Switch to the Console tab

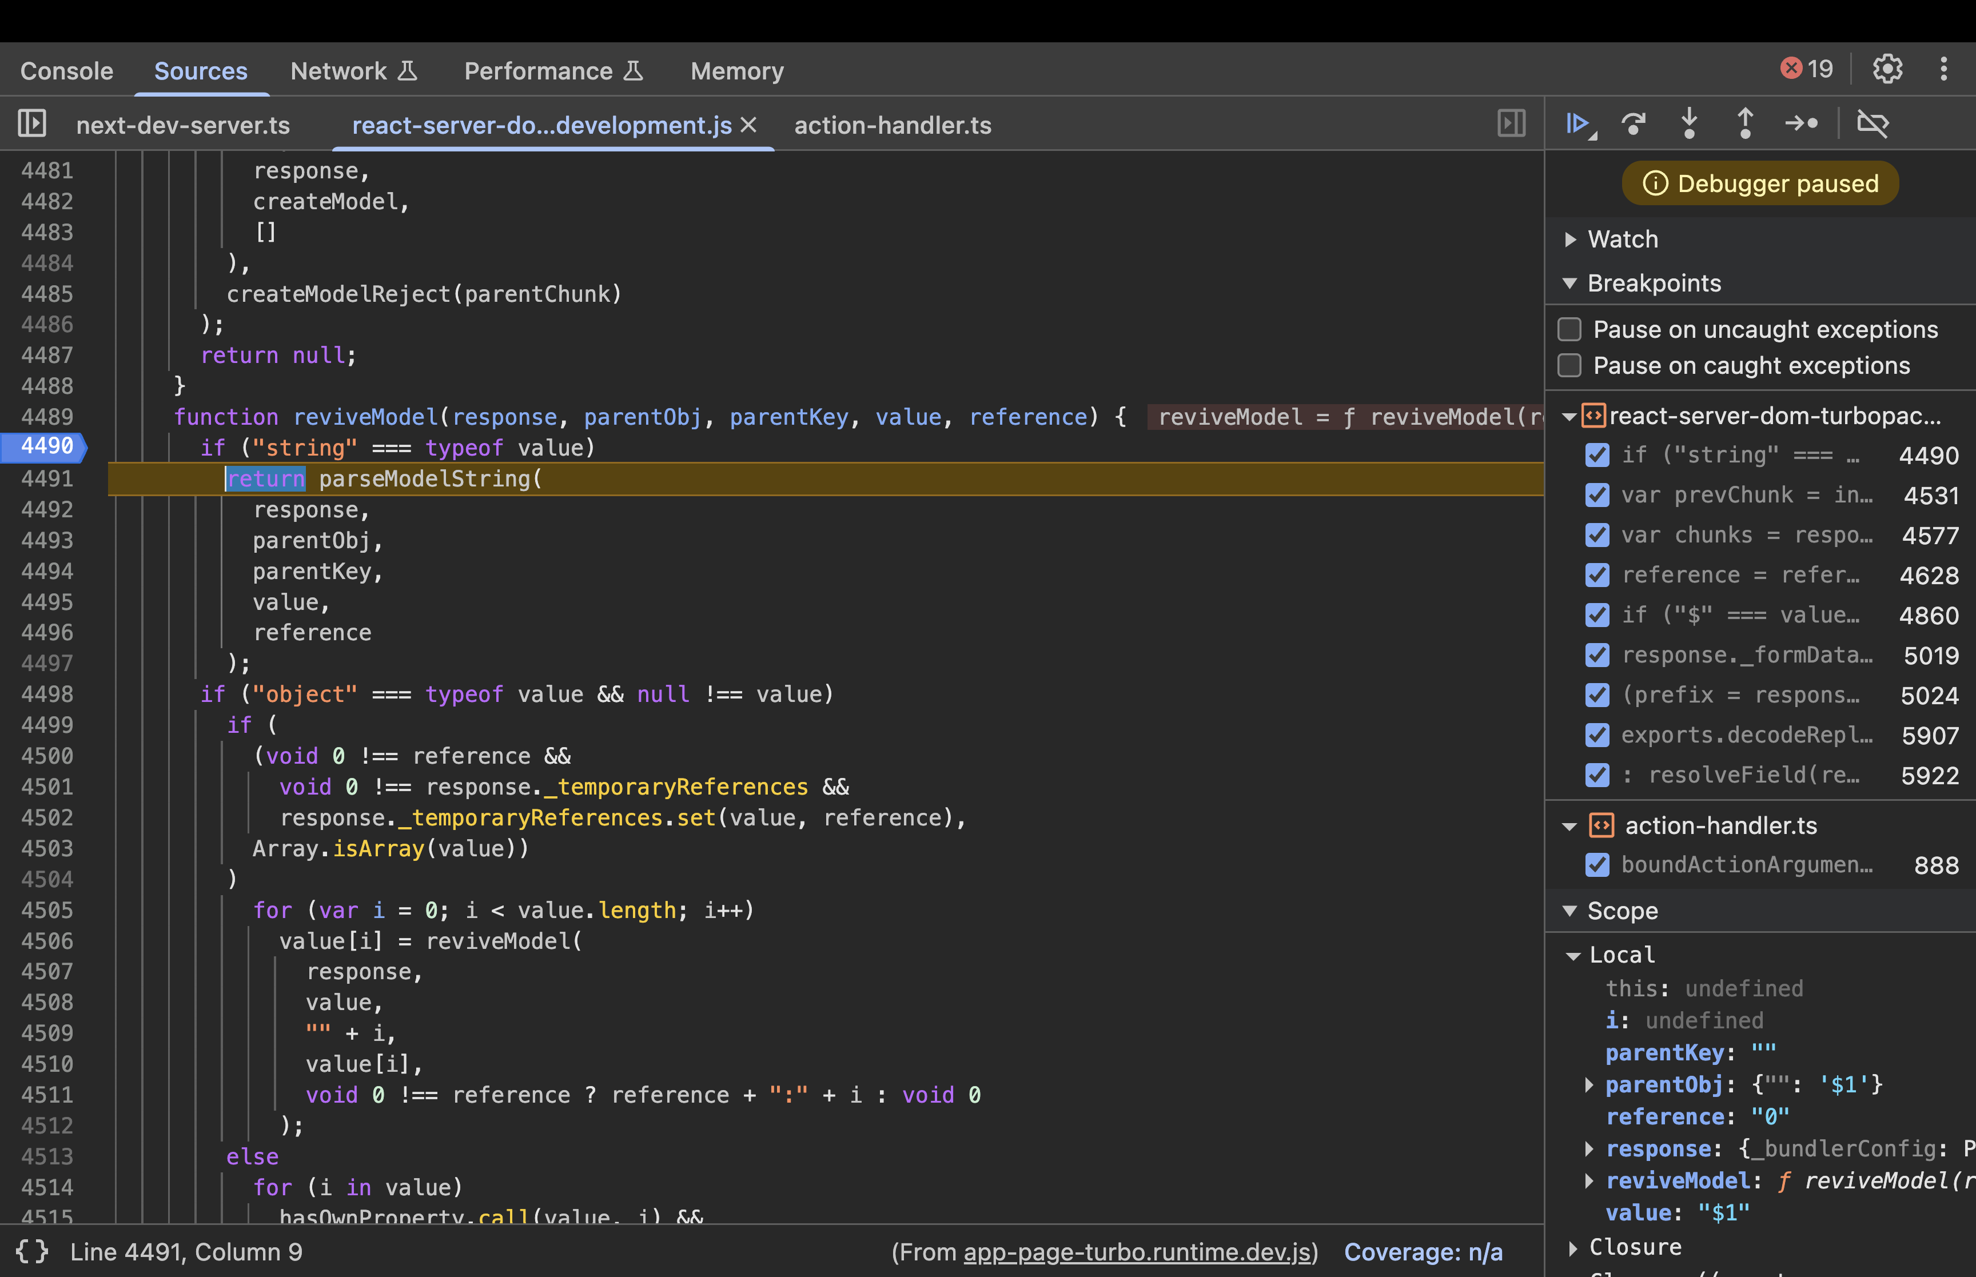[66, 71]
